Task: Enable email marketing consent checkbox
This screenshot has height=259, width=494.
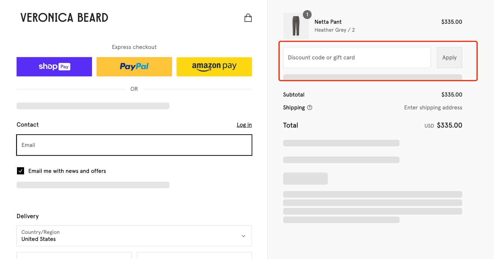Action: click(x=20, y=171)
